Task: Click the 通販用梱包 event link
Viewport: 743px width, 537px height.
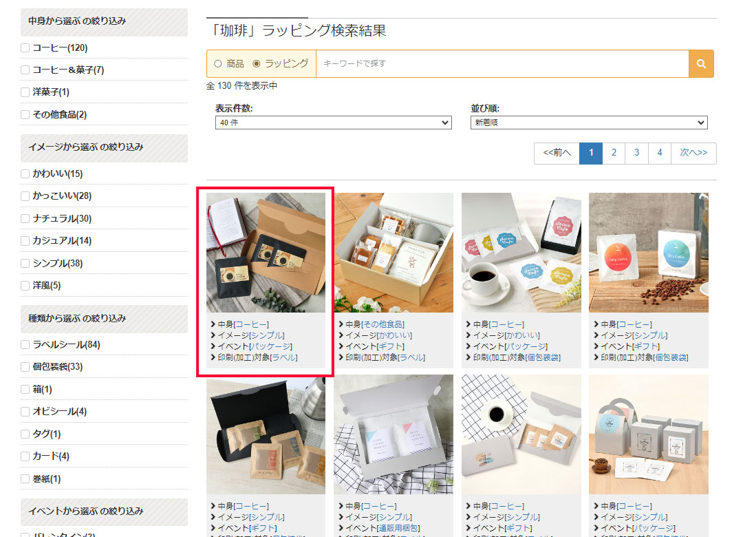Action: [x=398, y=529]
